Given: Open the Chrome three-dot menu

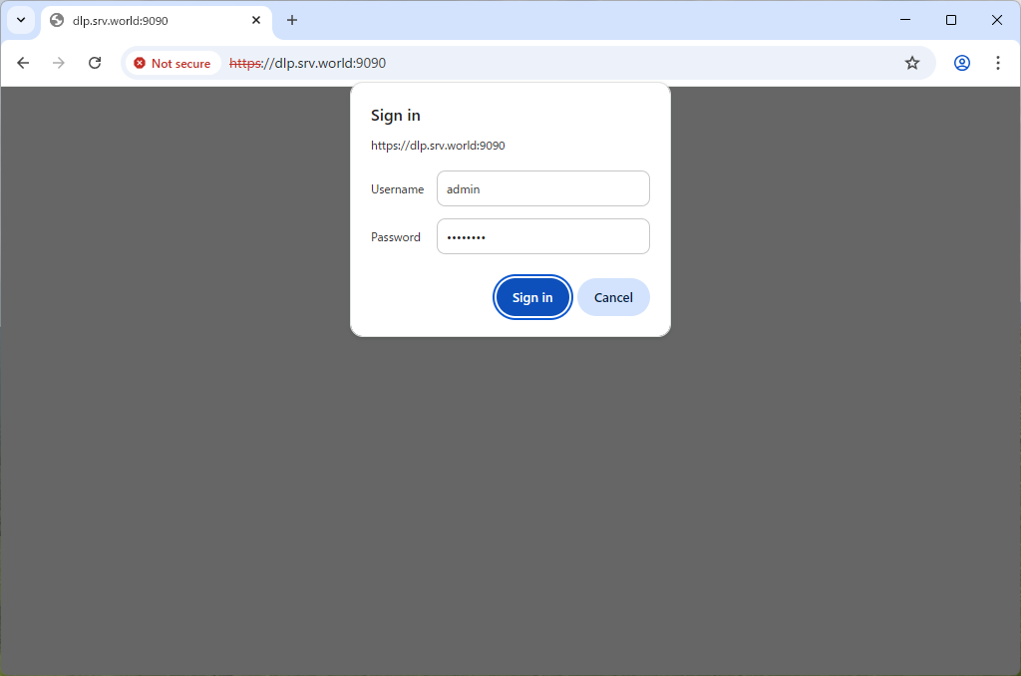Looking at the screenshot, I should click(x=997, y=63).
